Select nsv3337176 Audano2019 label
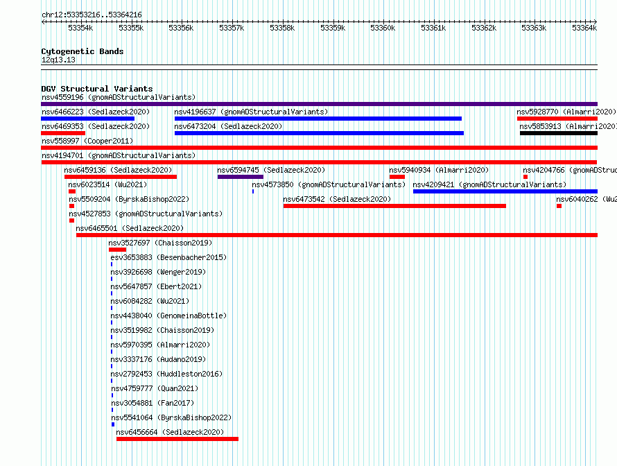Screen dimensions: 617x466 tap(158, 359)
